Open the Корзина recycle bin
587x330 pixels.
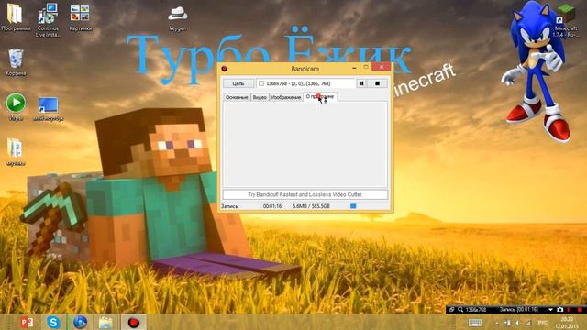16,62
